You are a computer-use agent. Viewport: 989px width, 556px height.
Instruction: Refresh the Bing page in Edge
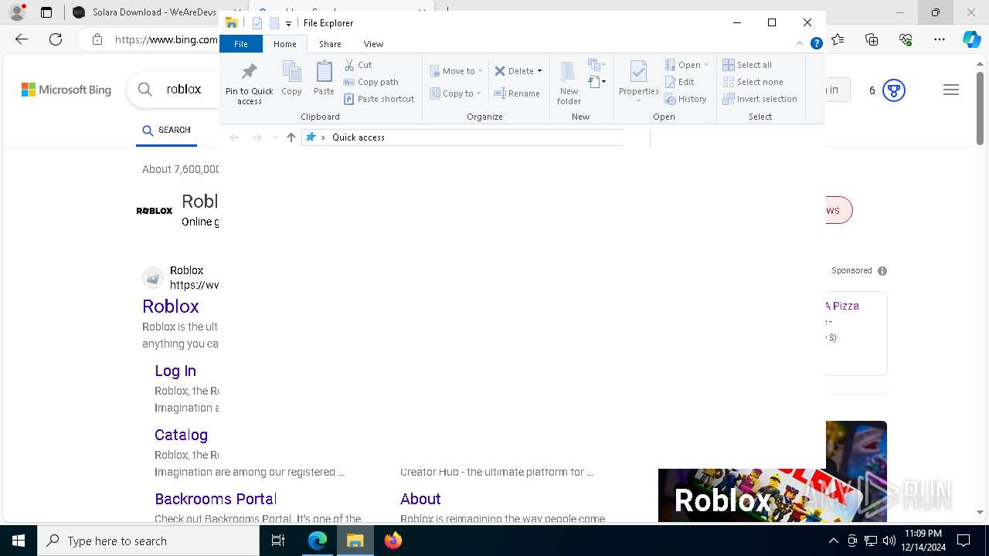(x=56, y=39)
